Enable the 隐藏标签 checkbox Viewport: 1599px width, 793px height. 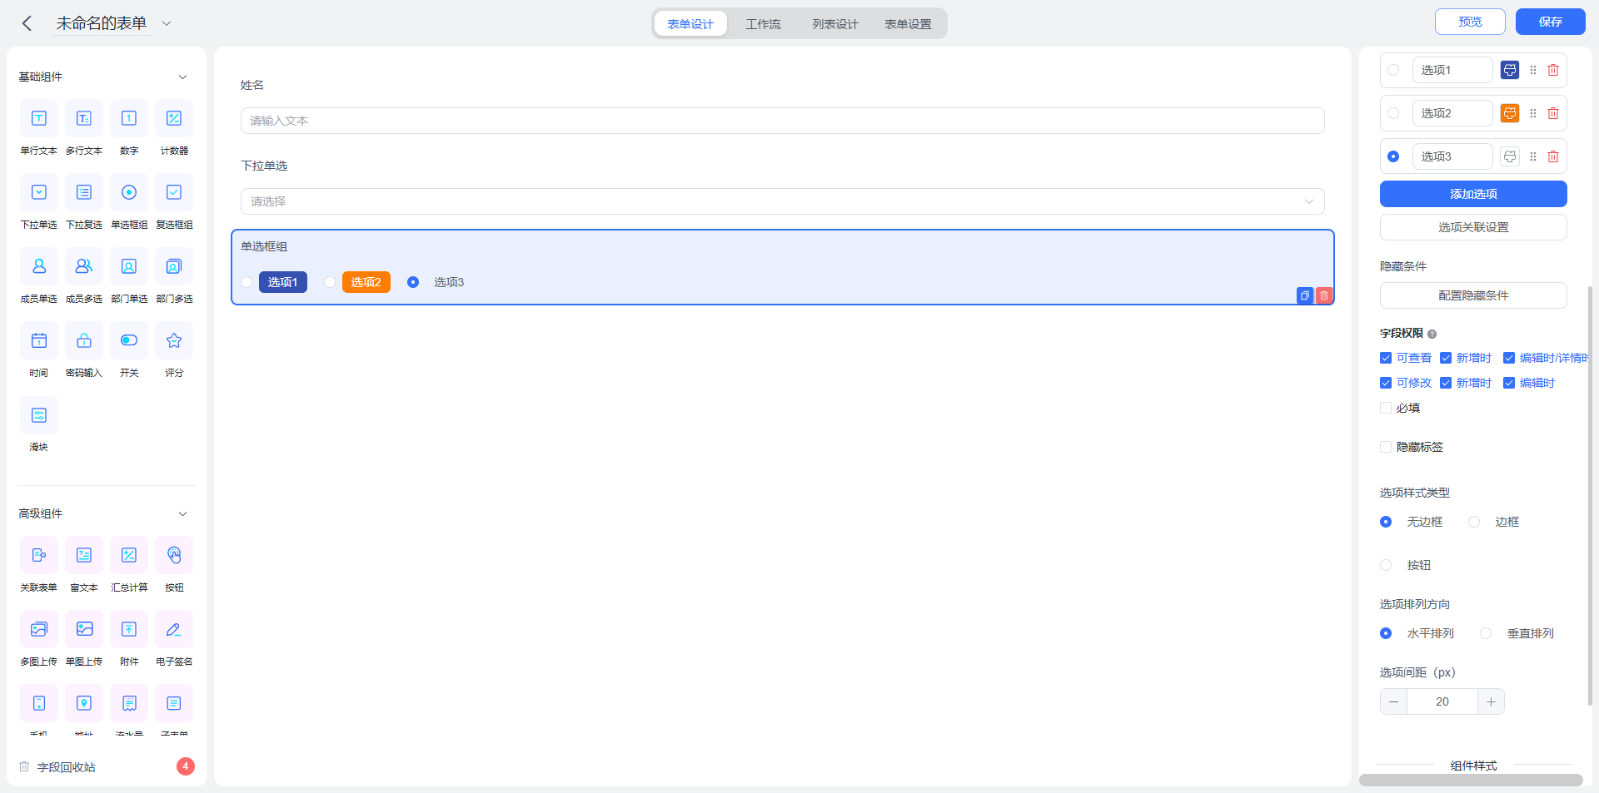pyautogui.click(x=1386, y=447)
